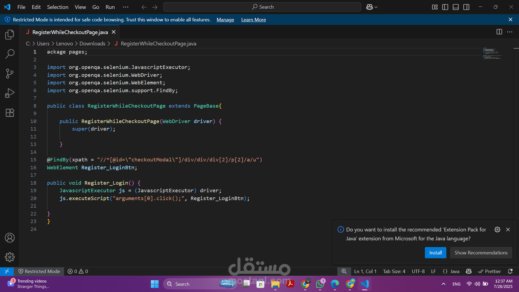Click the Learn More link
Image resolution: width=519 pixels, height=292 pixels.
pyautogui.click(x=253, y=20)
